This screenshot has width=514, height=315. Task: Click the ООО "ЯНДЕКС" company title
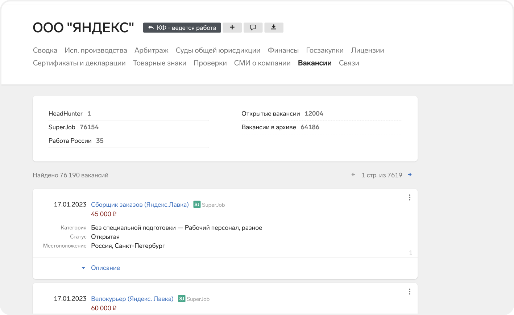click(x=83, y=28)
